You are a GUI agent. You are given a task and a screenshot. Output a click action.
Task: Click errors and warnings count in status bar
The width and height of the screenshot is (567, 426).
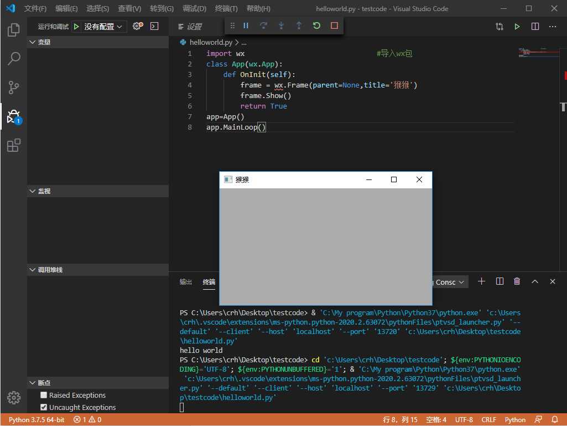coord(87,419)
